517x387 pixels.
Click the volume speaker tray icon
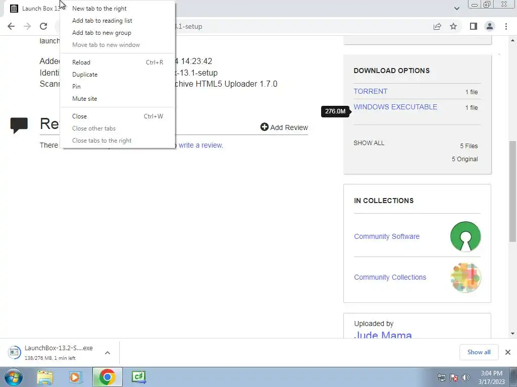(x=466, y=377)
